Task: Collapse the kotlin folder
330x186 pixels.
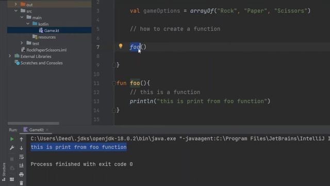Action: (x=28, y=24)
